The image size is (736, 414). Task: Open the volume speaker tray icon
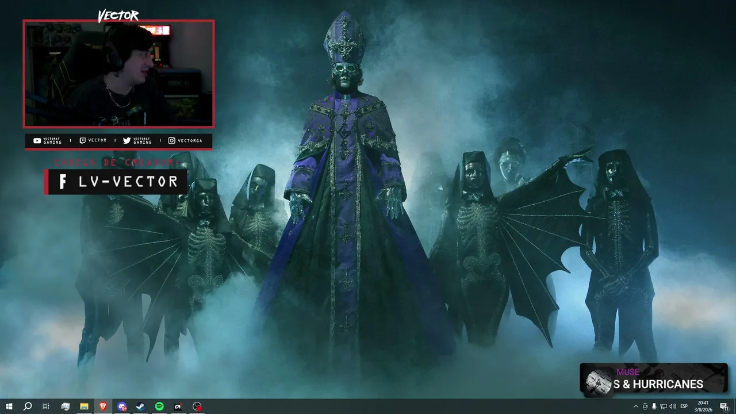click(673, 407)
